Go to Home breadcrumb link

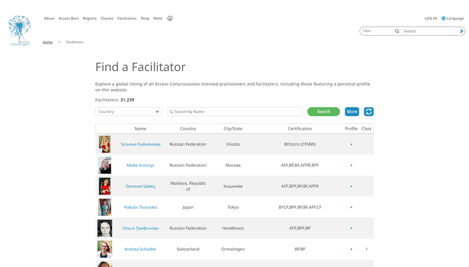point(47,42)
